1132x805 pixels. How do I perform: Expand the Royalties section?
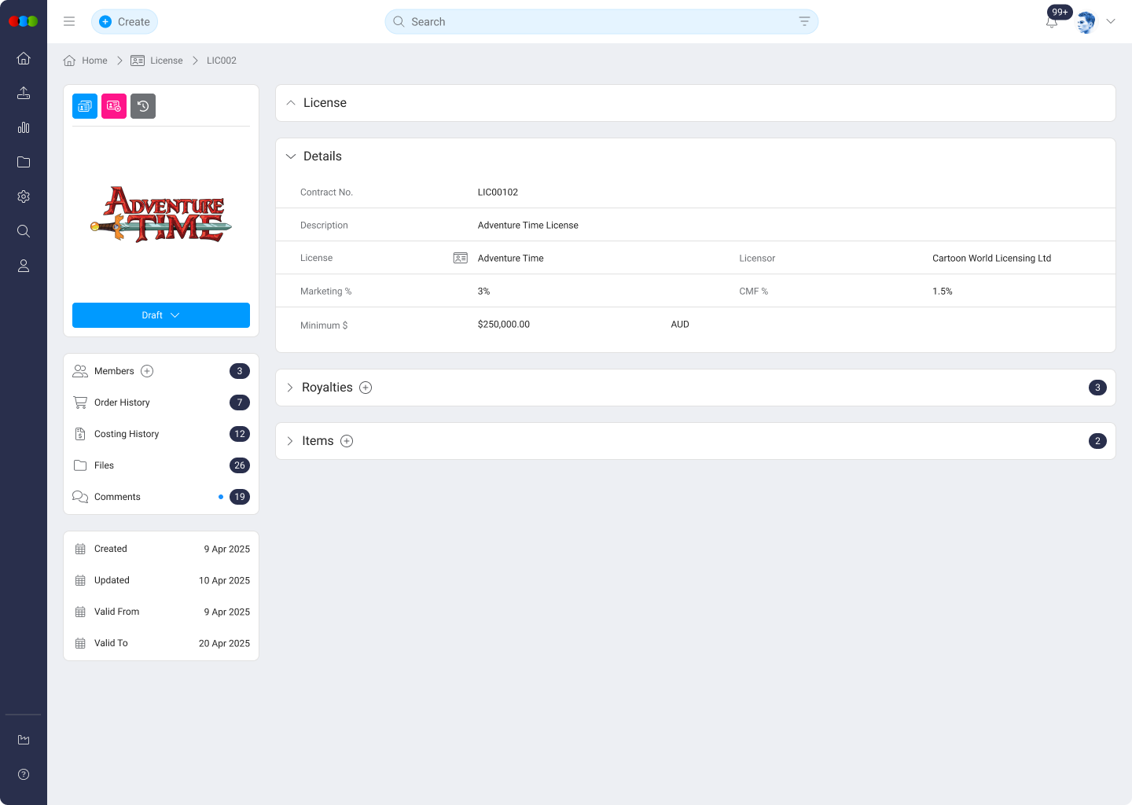tap(291, 387)
